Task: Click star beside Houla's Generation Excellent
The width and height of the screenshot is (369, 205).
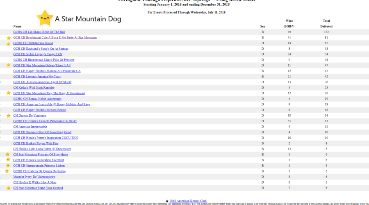Action: coord(8,159)
